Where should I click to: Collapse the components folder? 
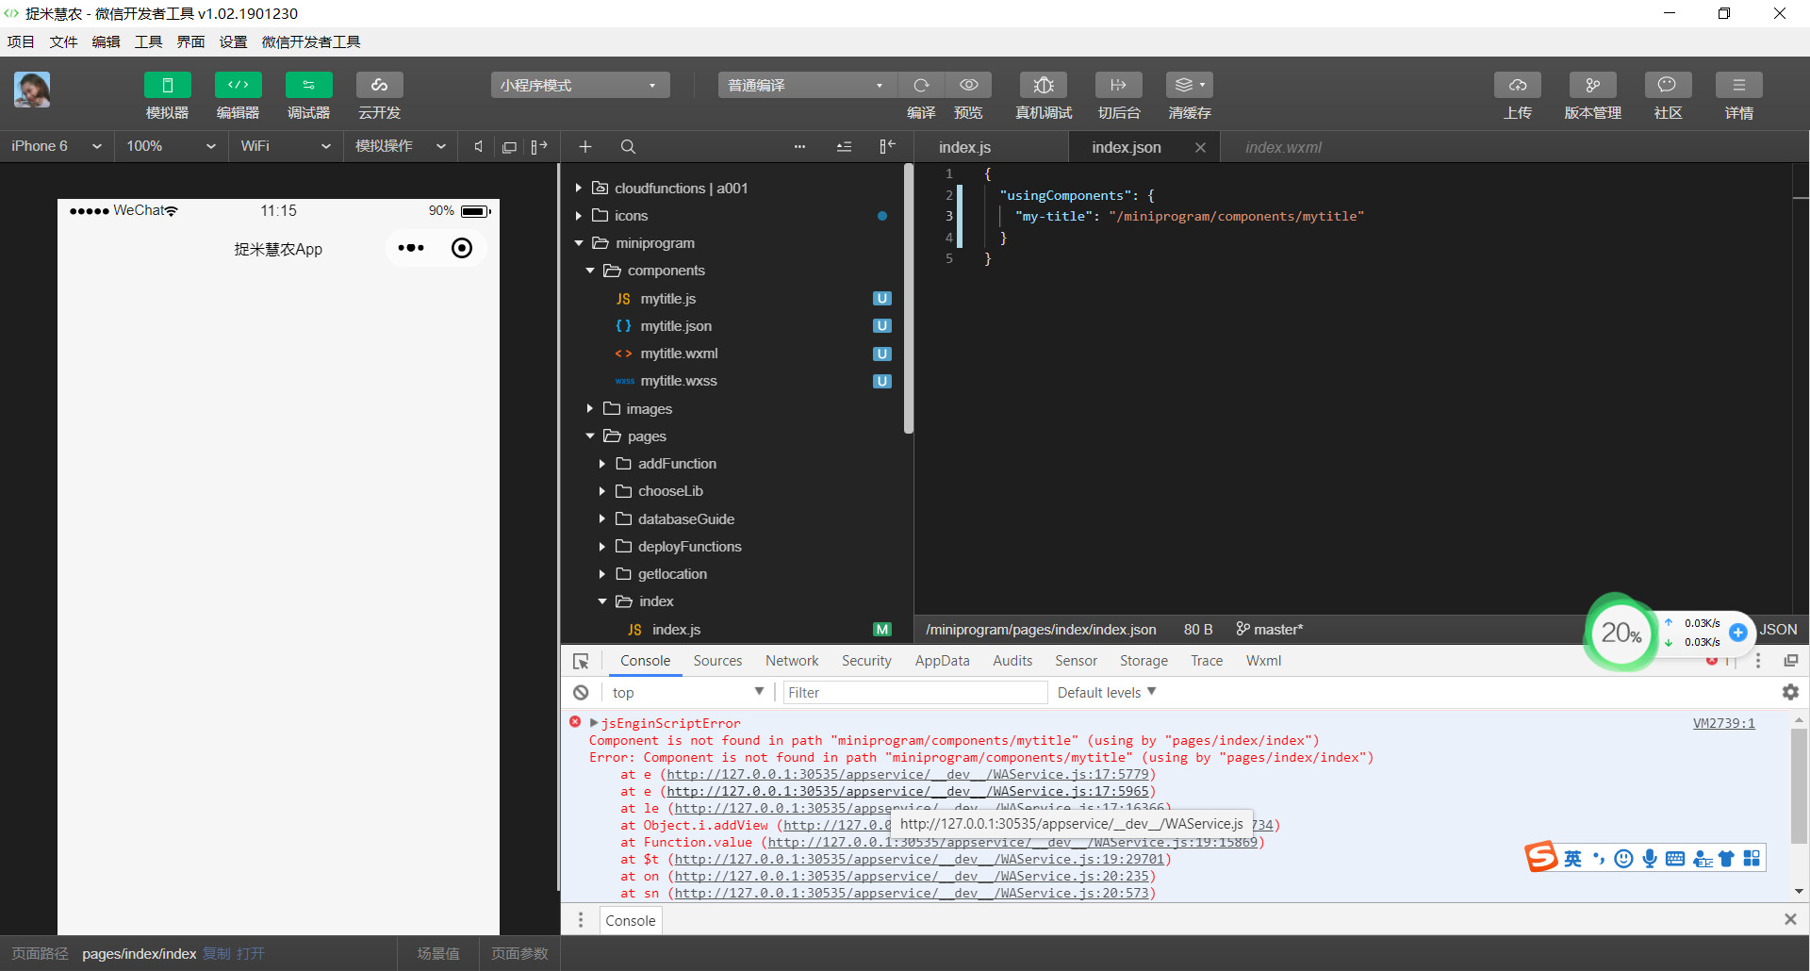click(666, 270)
